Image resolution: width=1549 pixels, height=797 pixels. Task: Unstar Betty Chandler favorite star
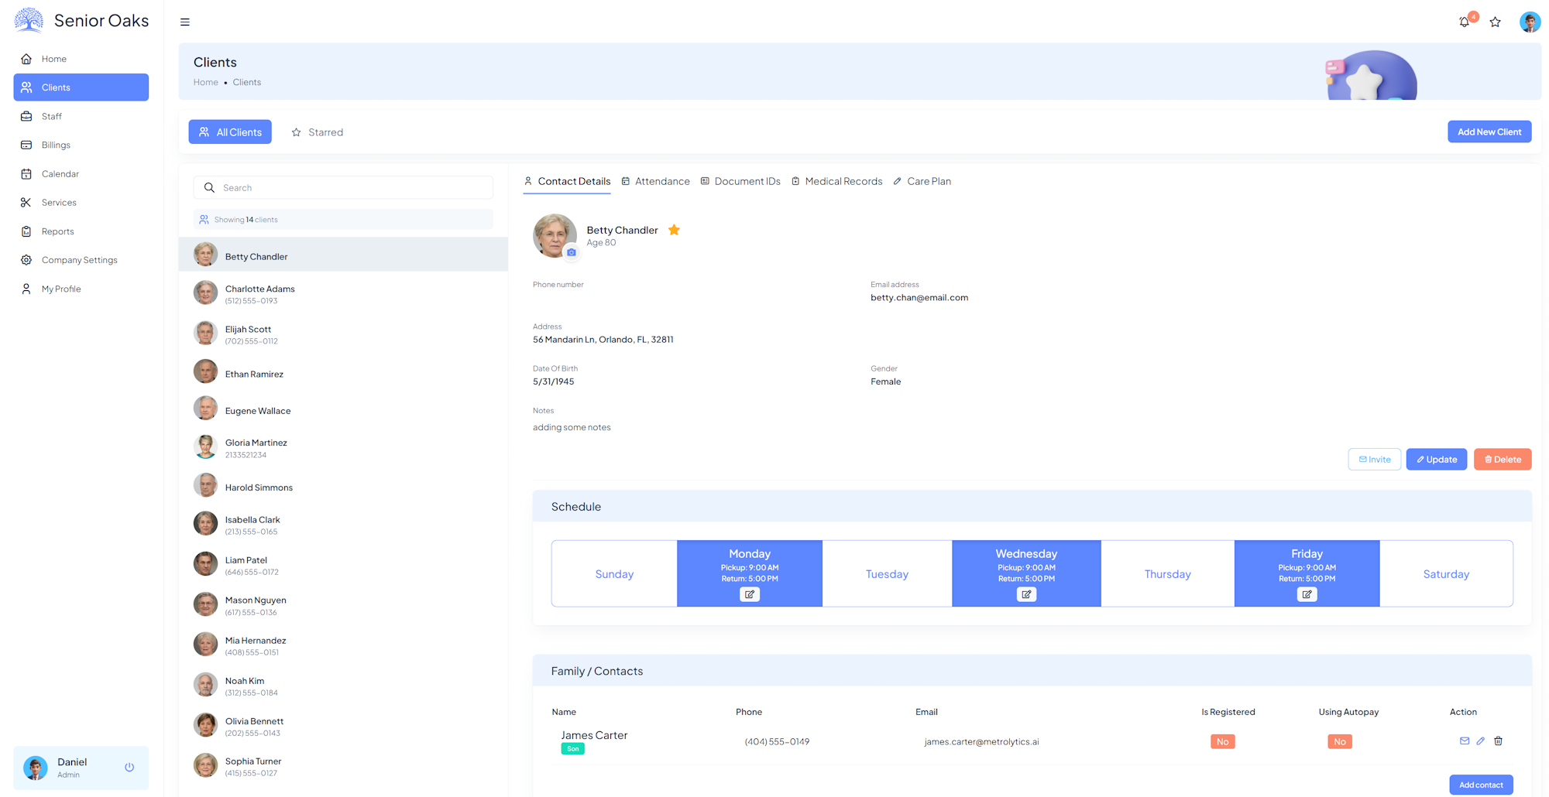point(674,230)
